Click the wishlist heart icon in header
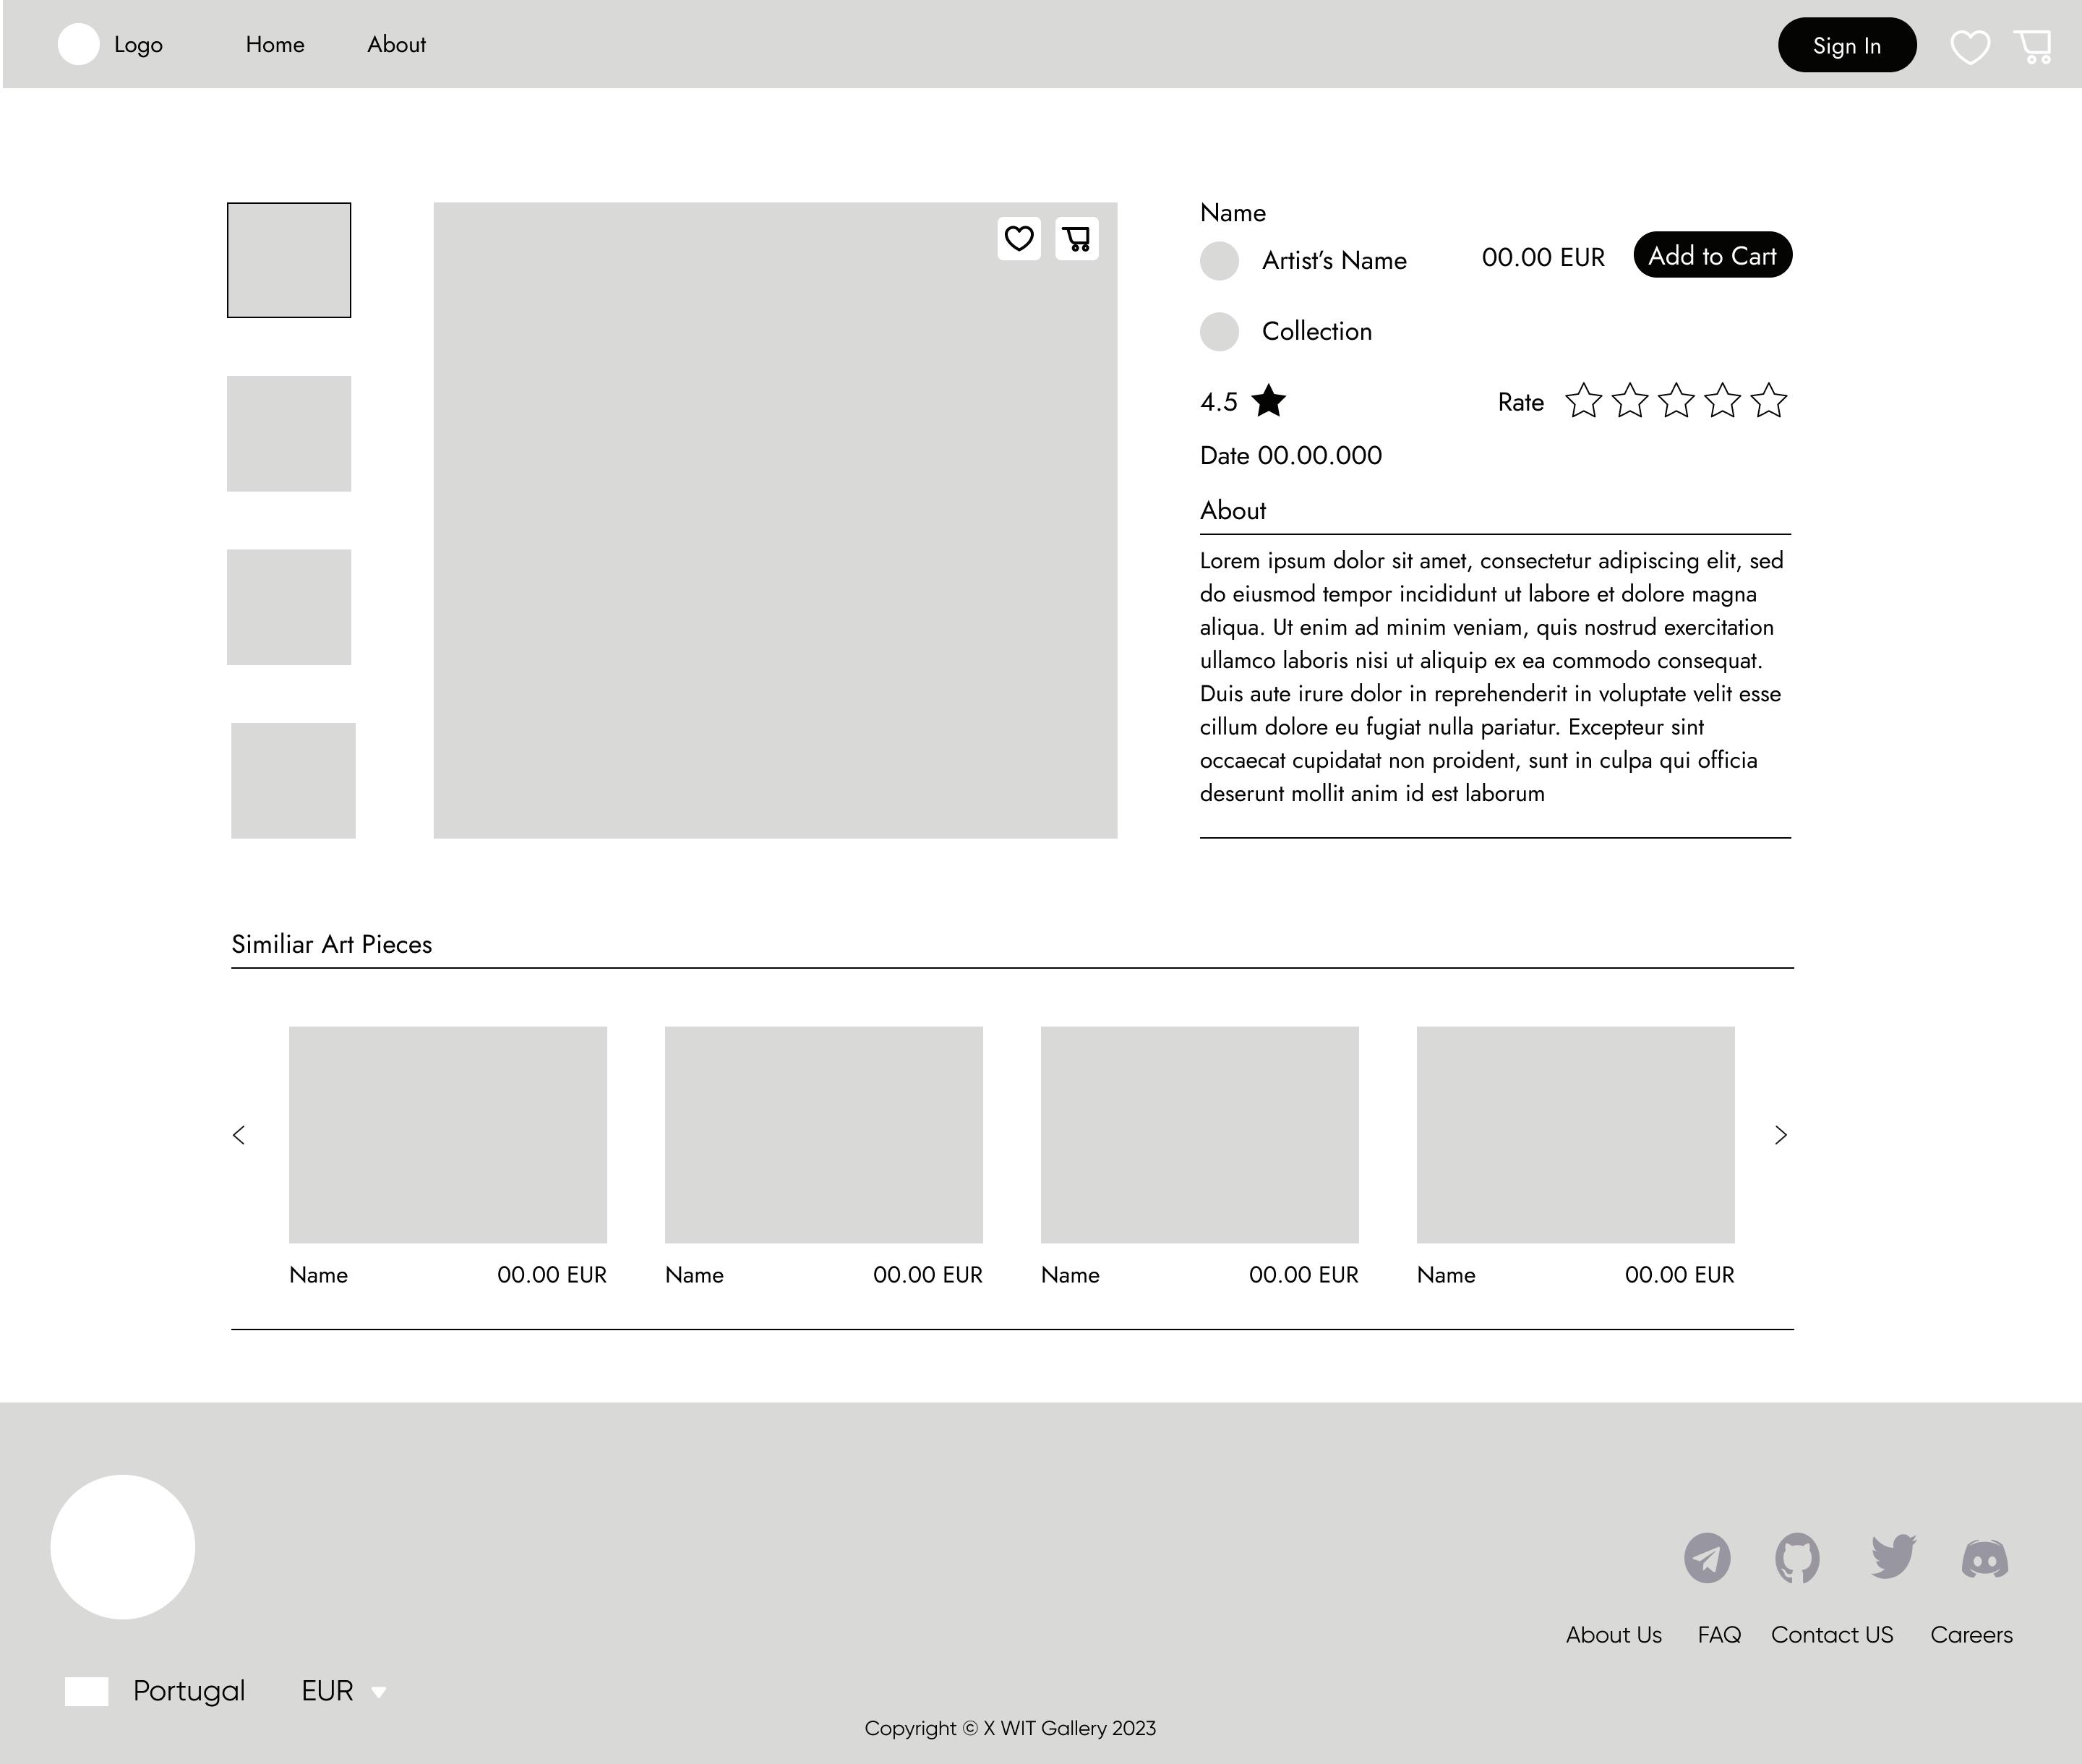The image size is (2082, 1764). (1970, 47)
